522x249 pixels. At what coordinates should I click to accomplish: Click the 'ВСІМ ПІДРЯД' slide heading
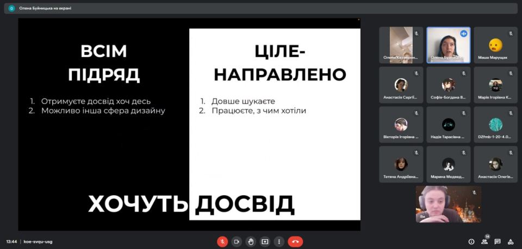[104, 63]
